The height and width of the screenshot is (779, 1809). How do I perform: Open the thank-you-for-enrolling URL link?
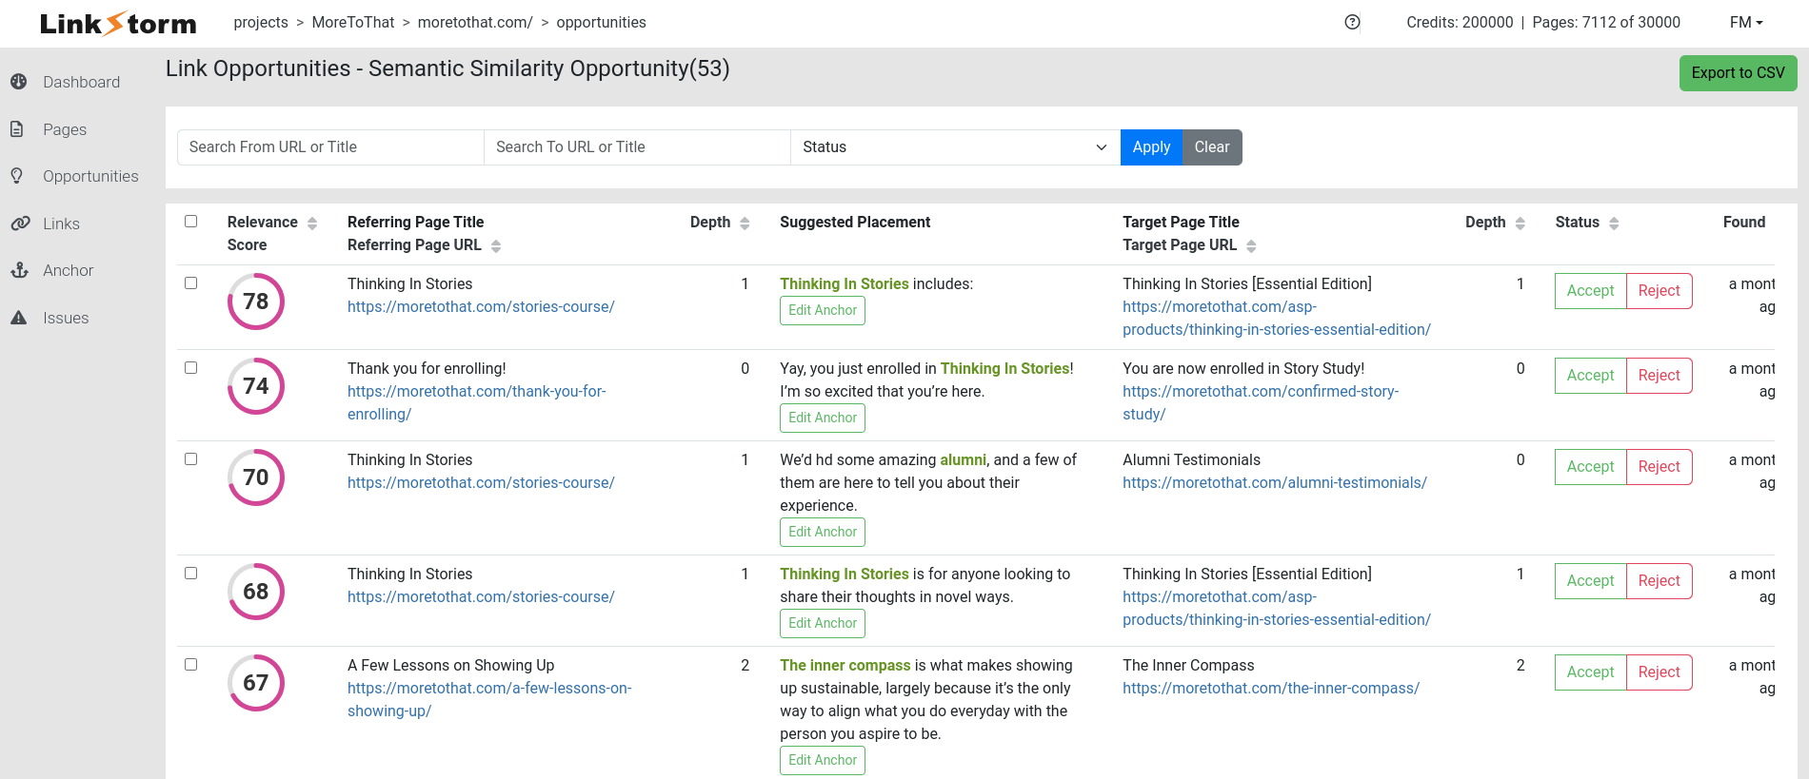[476, 403]
